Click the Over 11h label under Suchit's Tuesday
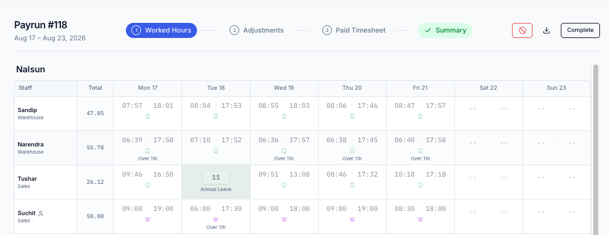The image size is (609, 235). pyautogui.click(x=216, y=227)
